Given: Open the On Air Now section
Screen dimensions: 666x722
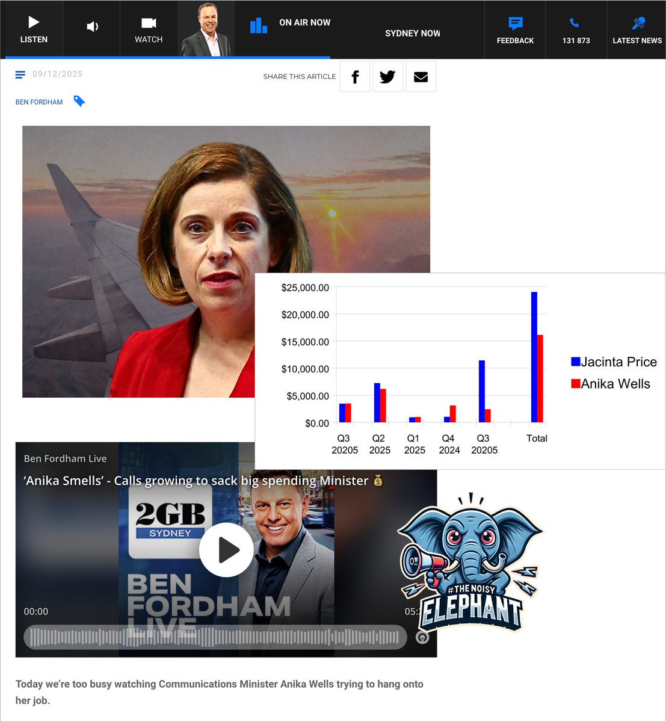Looking at the screenshot, I should [x=304, y=22].
